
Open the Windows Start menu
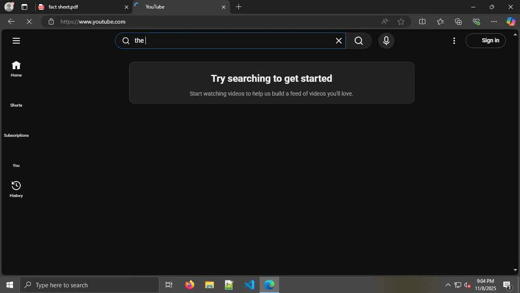coord(10,285)
